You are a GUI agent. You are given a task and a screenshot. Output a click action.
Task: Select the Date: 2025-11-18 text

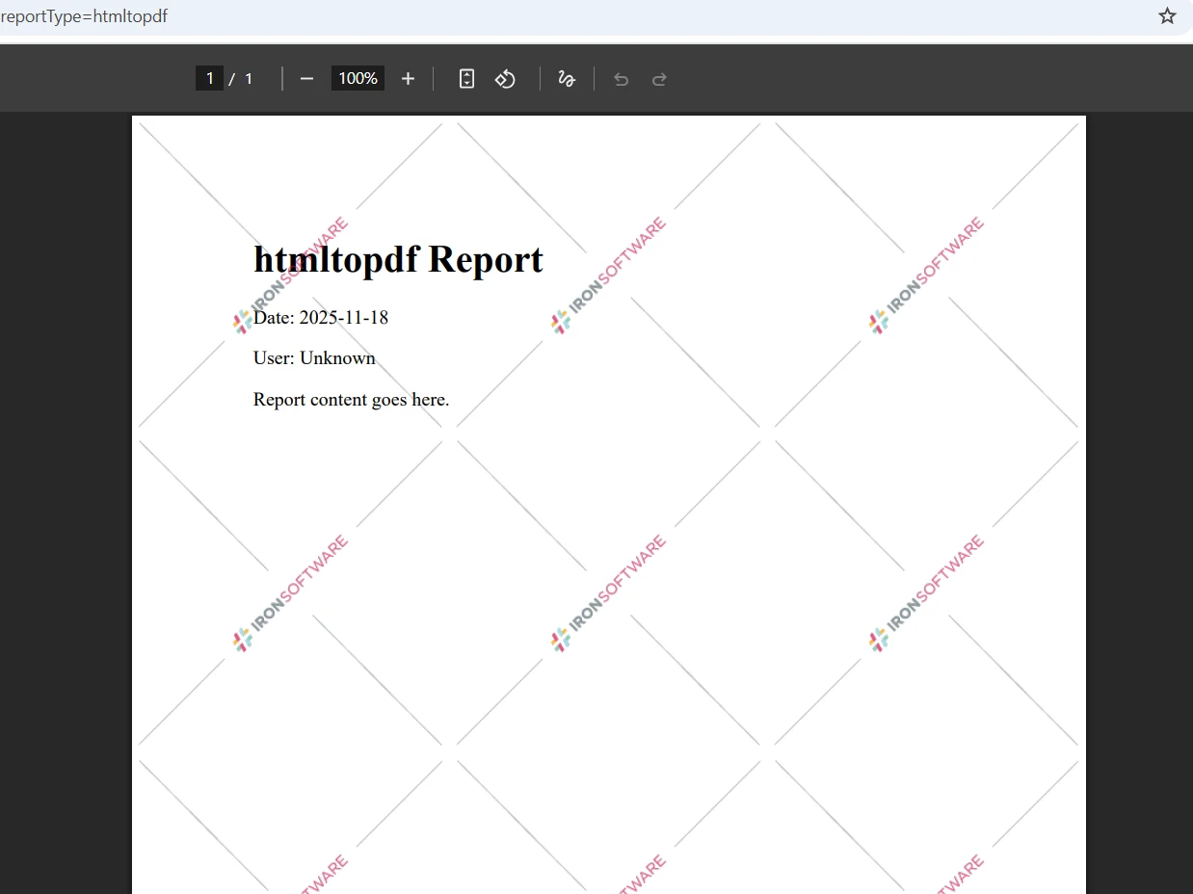(x=320, y=318)
